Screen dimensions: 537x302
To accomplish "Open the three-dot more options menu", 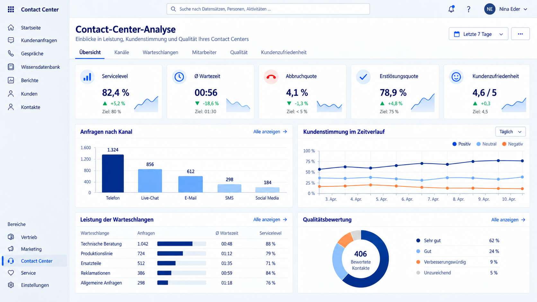I will [520, 34].
